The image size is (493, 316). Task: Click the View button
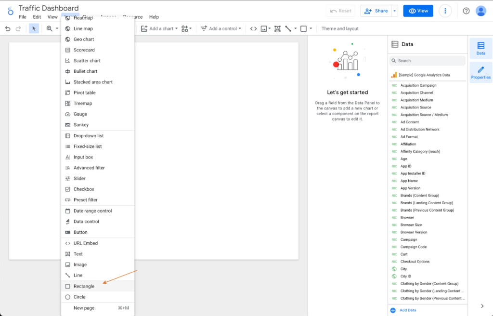[418, 11]
